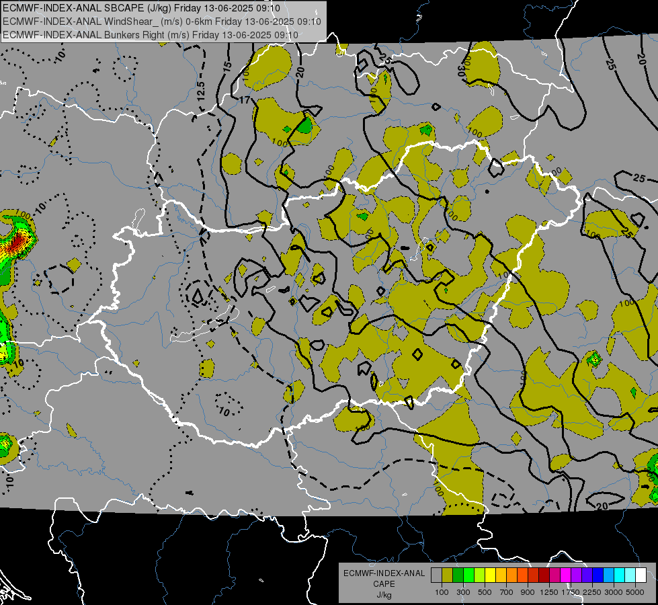
Task: Click the 12.5 dashed contour label
Action: coord(200,91)
